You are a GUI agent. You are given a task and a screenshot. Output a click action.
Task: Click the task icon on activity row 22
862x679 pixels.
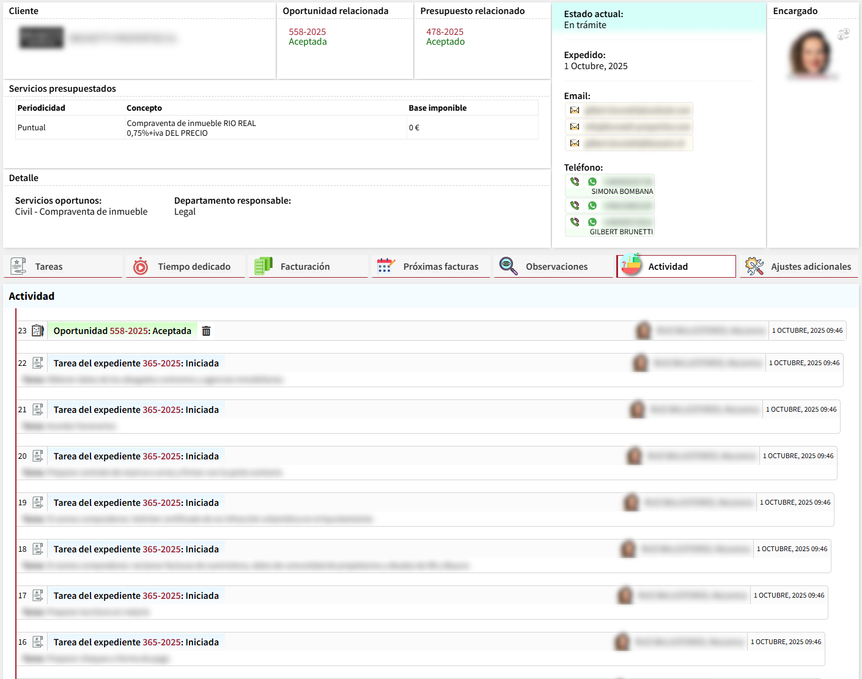tap(38, 363)
